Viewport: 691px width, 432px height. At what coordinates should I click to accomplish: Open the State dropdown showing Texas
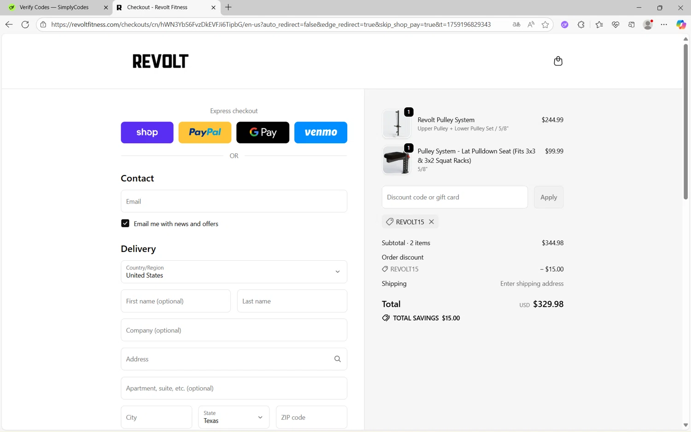coord(234,417)
